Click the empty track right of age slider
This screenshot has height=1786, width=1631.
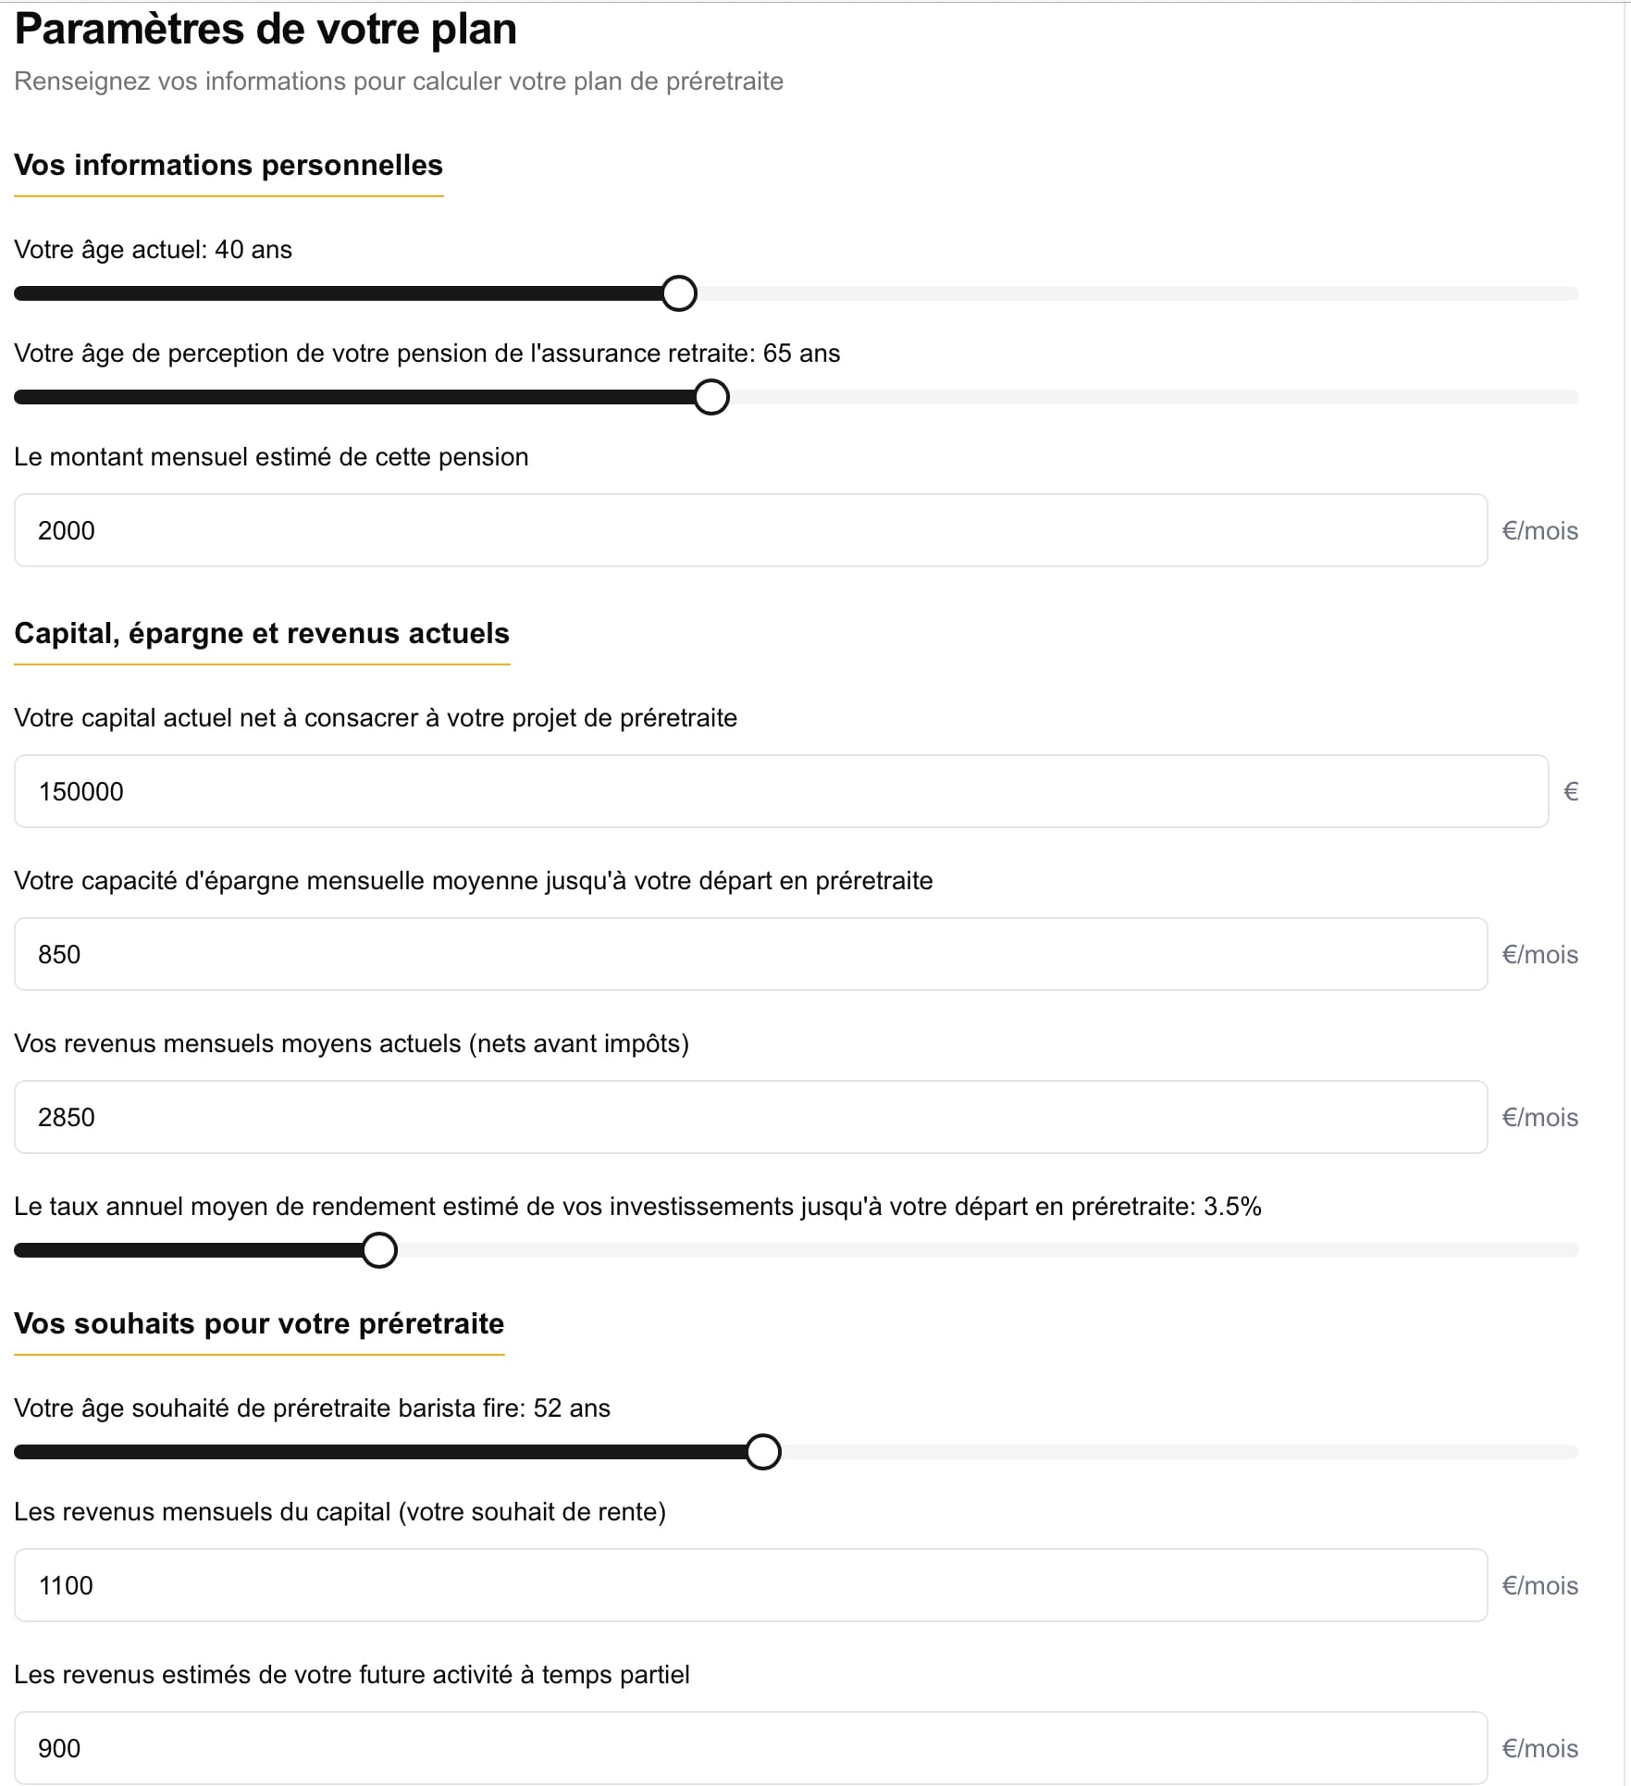pos(1138,293)
